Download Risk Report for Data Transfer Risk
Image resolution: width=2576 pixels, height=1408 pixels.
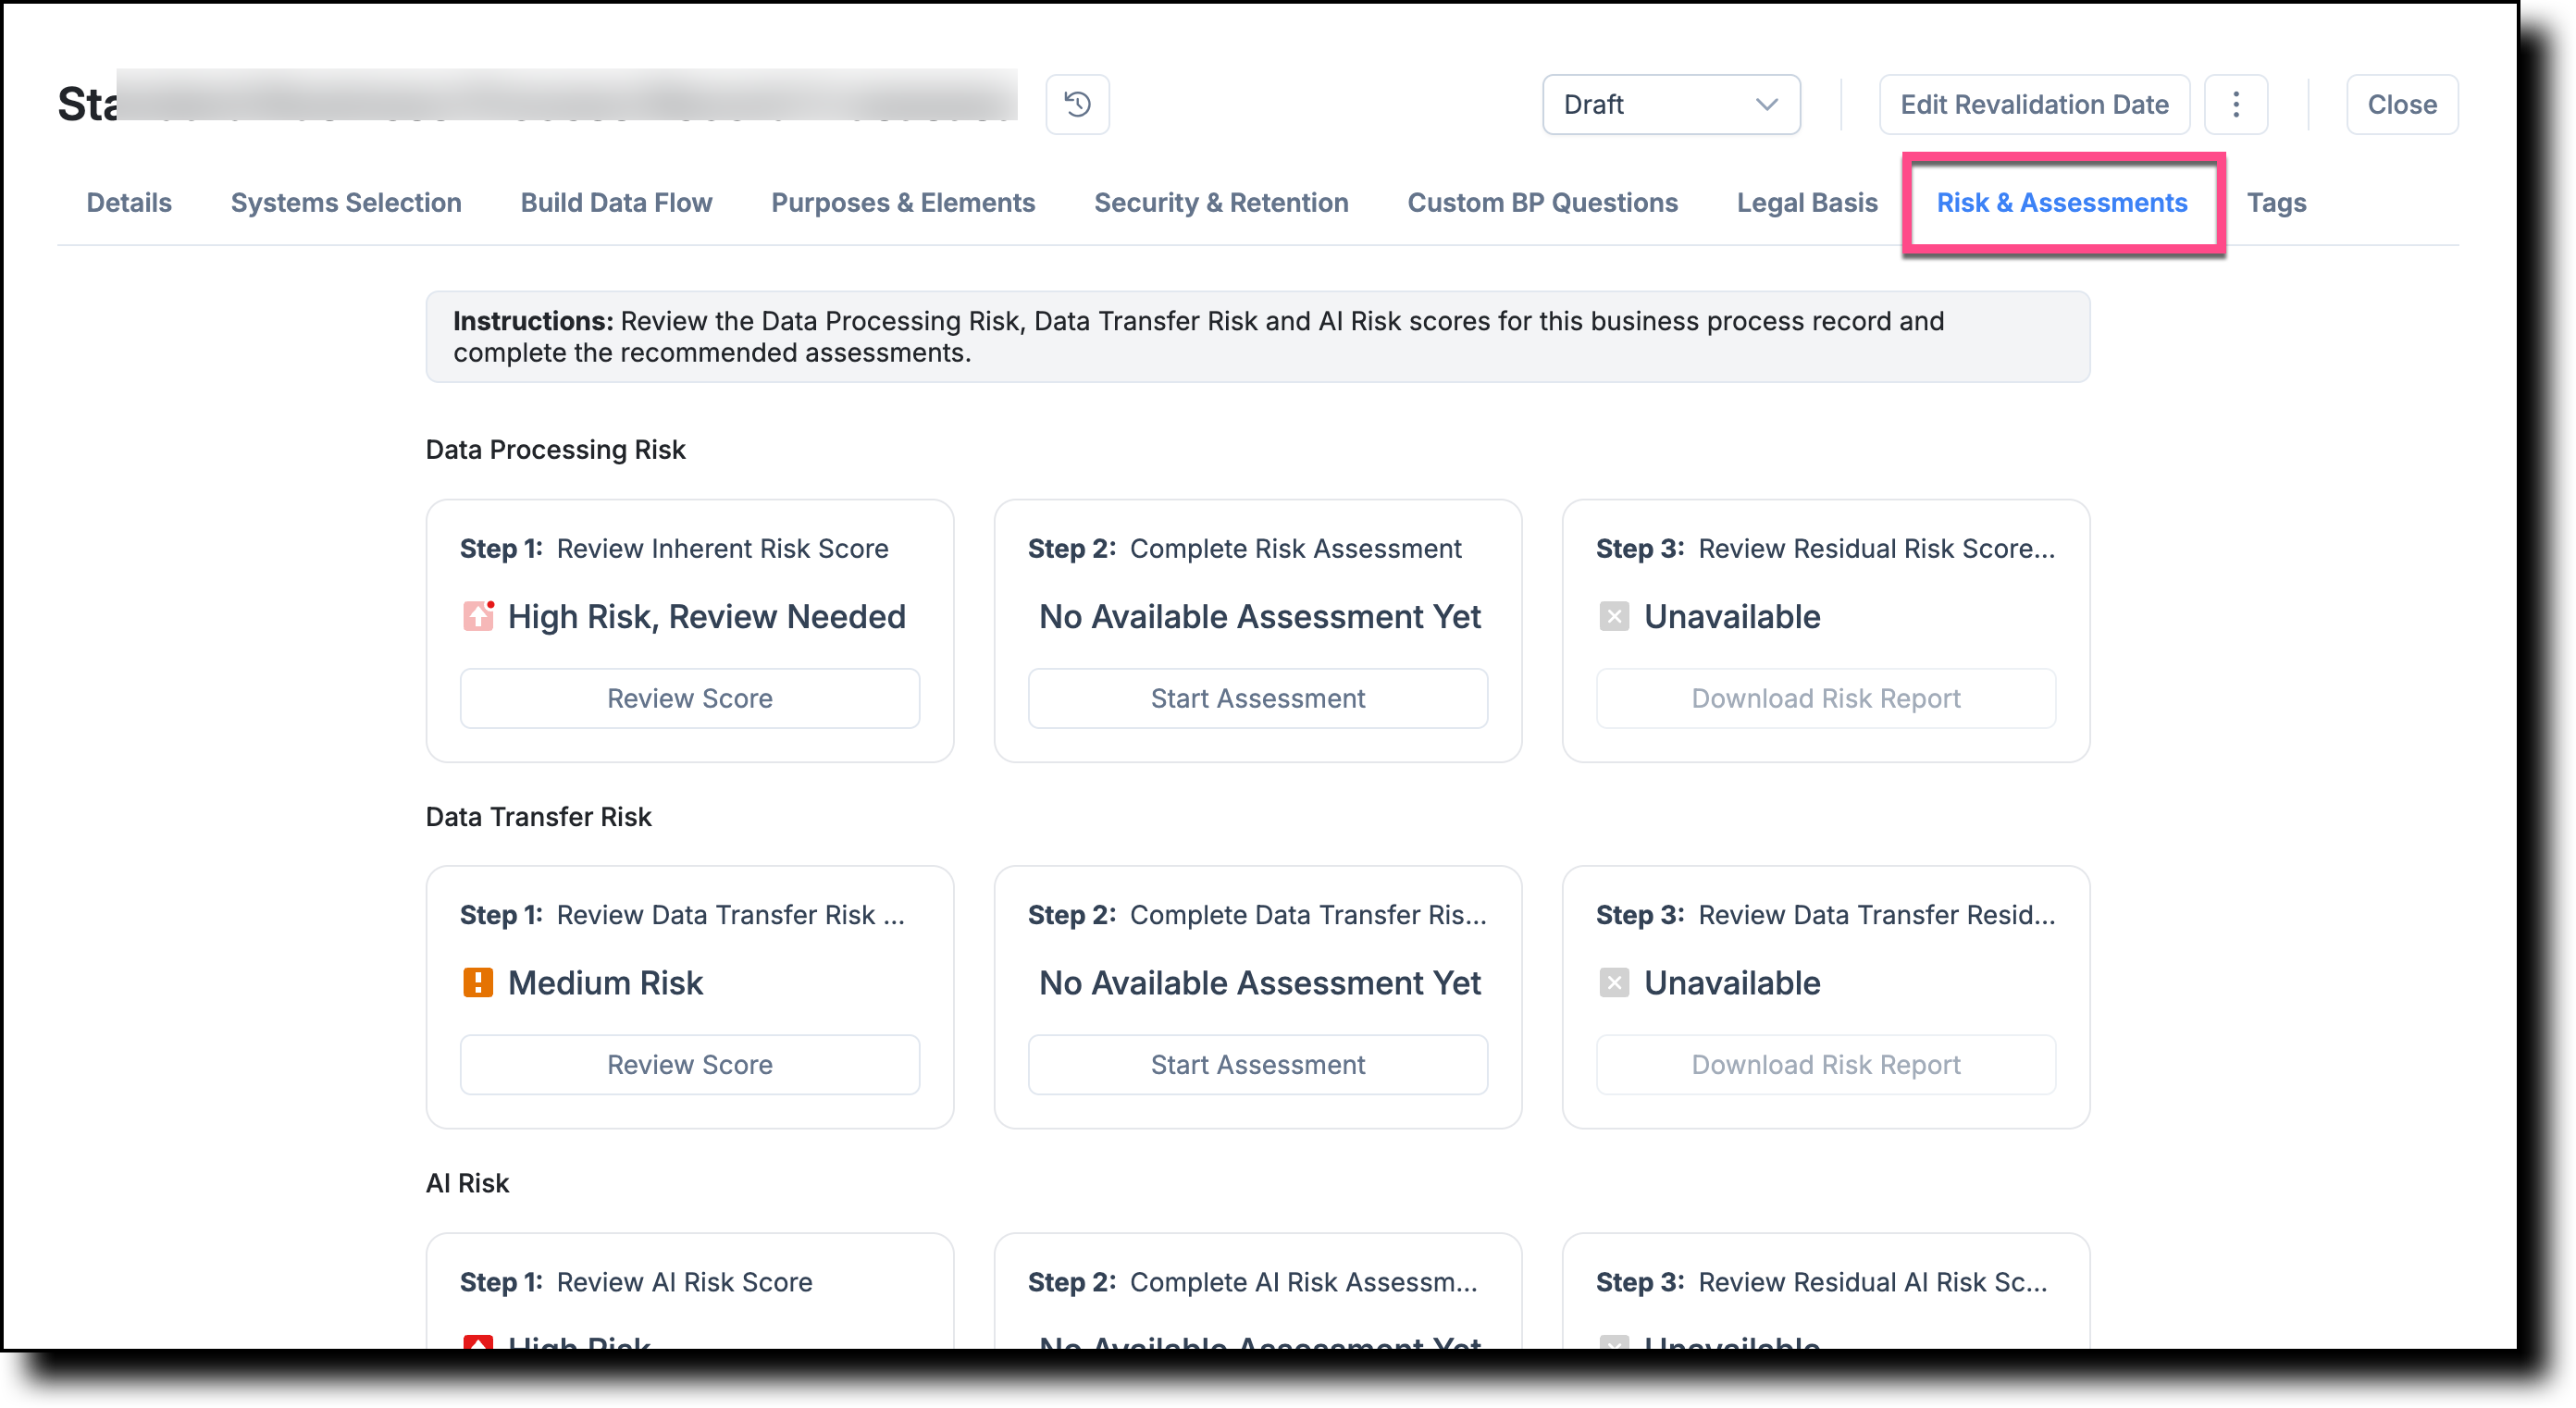coord(1826,1064)
